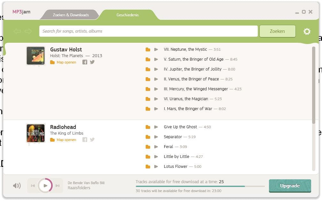Click the Upgrade button
Viewport: 322px width, 201px height.
point(290,186)
